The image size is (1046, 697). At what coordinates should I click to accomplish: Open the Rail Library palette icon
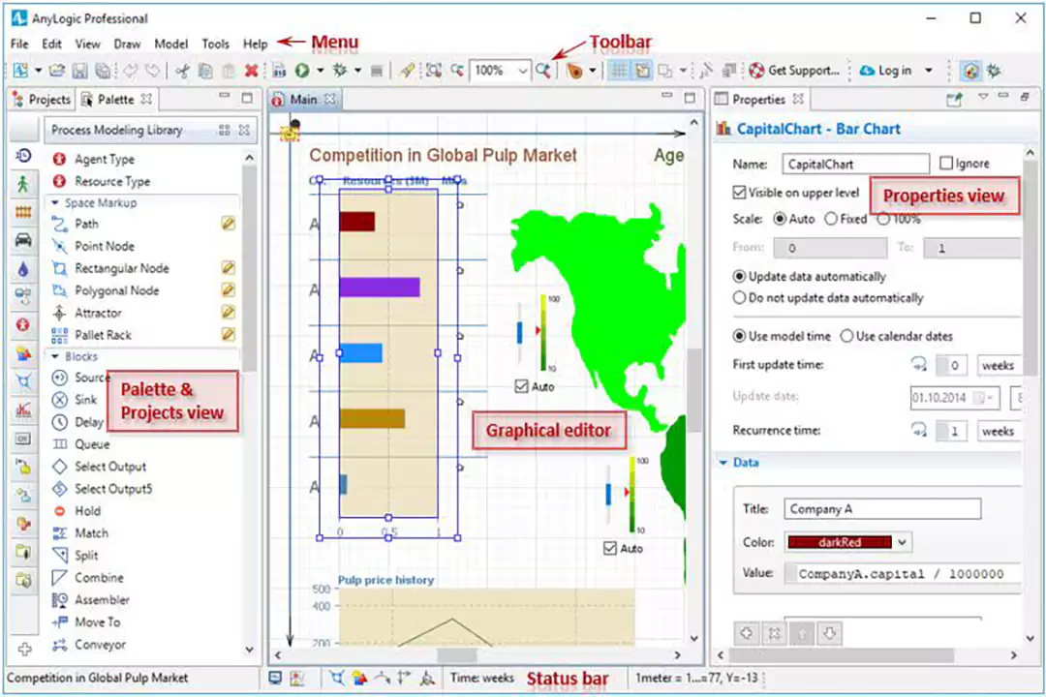(23, 212)
